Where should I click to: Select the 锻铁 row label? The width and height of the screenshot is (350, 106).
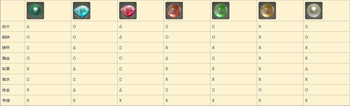(6, 37)
